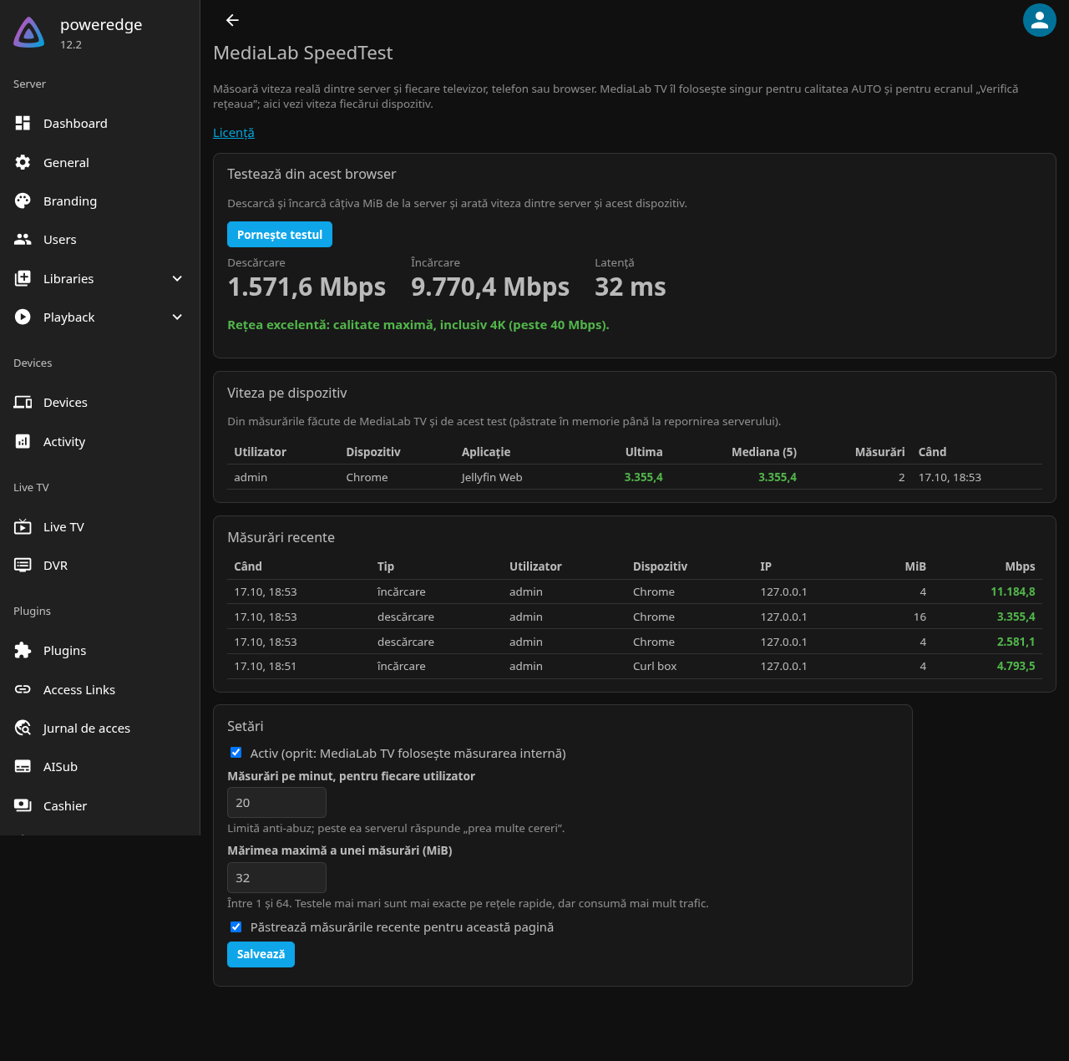
Task: Click the AISub subtitles icon
Action: coord(23,767)
